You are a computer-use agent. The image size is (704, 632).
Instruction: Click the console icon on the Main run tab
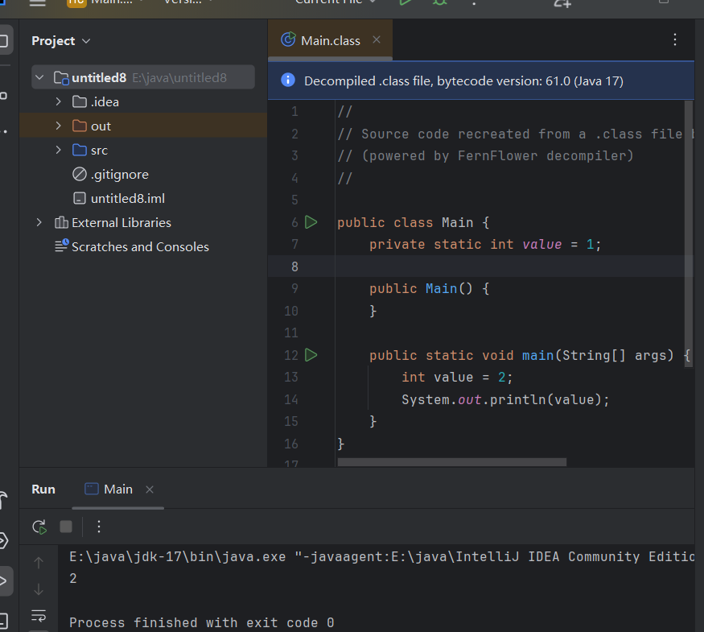pyautogui.click(x=92, y=489)
